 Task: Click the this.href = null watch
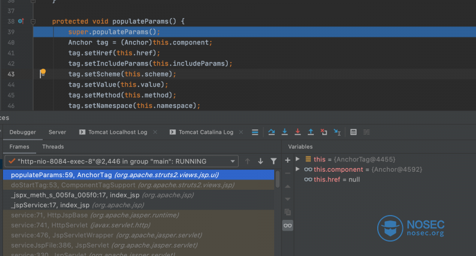[332, 180]
